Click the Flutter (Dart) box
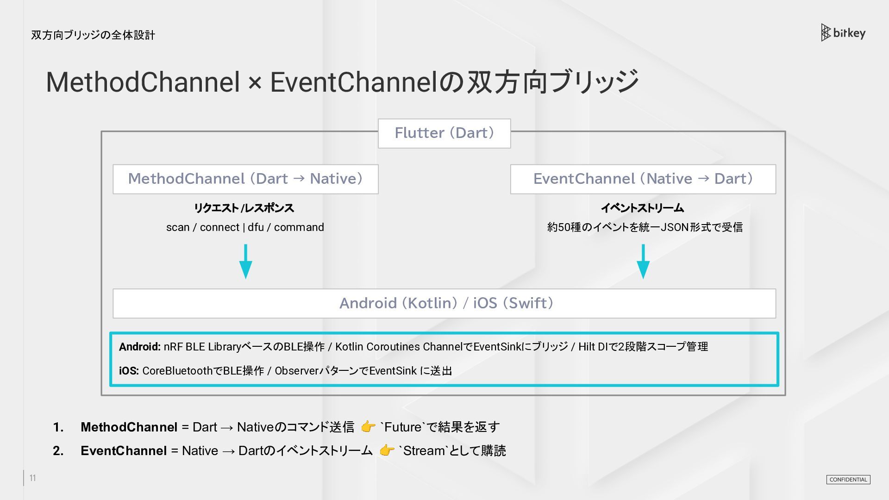Viewport: 889px width, 500px height. pos(444,133)
